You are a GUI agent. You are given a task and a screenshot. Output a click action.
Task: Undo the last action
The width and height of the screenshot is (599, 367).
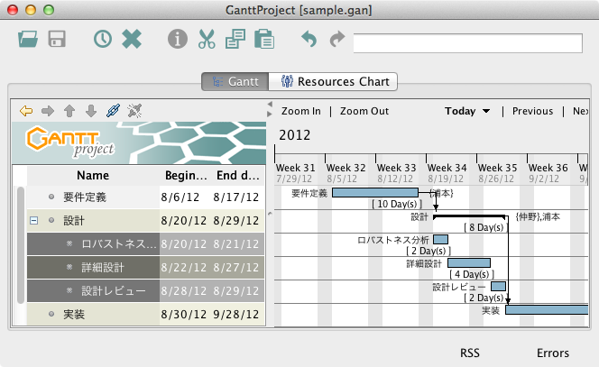click(x=309, y=40)
